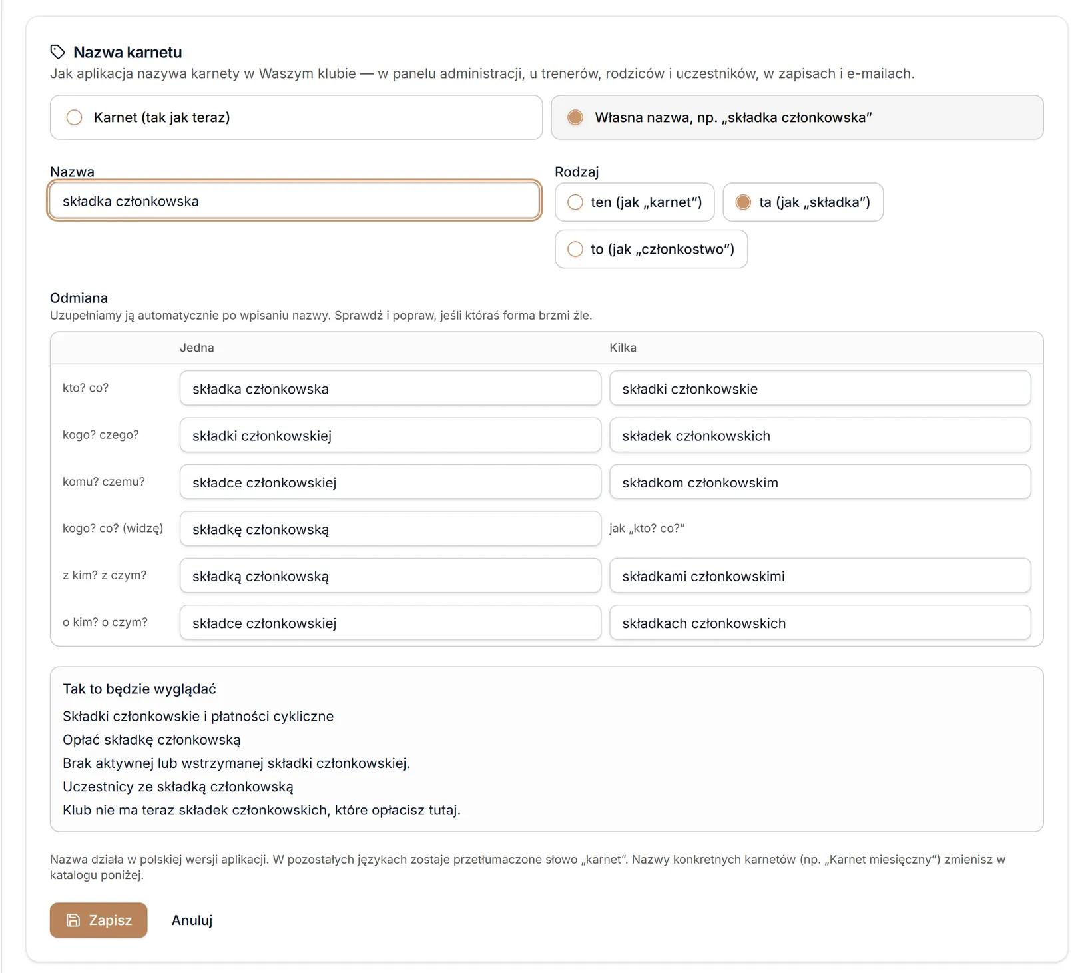Click the floppy disk icon in Zapisz

pos(73,920)
